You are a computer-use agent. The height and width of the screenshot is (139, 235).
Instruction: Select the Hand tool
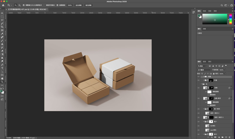click(2, 79)
